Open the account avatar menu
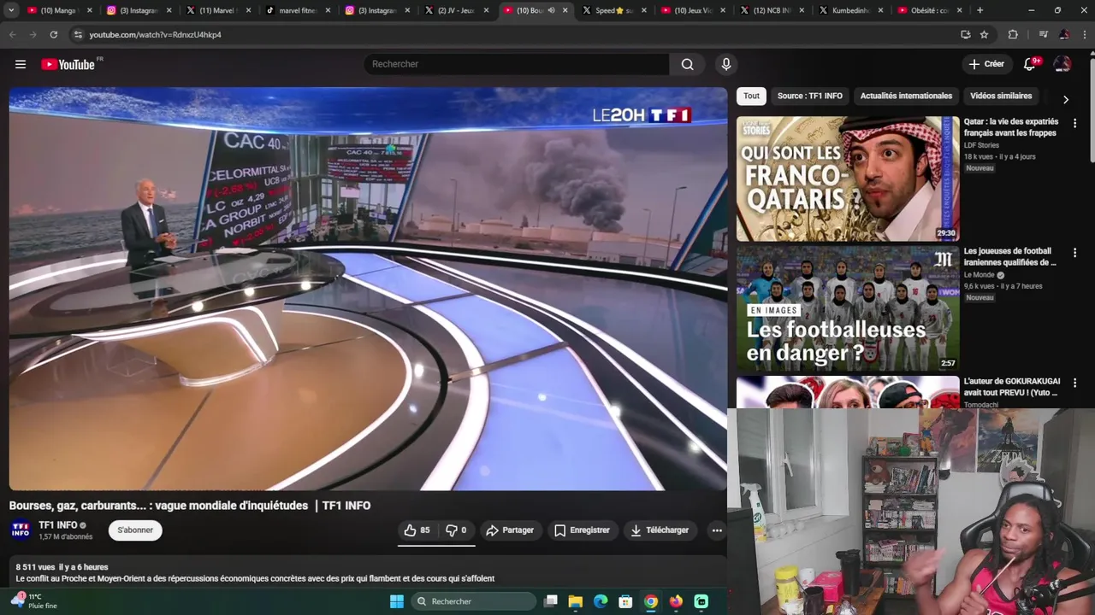 (1062, 64)
